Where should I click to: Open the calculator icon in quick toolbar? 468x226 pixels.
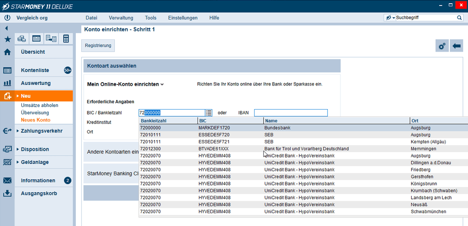tap(66, 38)
